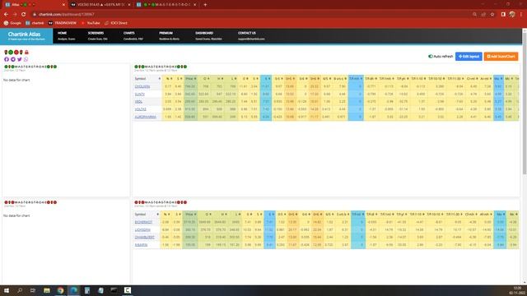Open the ICICI Direct bookmark

click(x=116, y=23)
